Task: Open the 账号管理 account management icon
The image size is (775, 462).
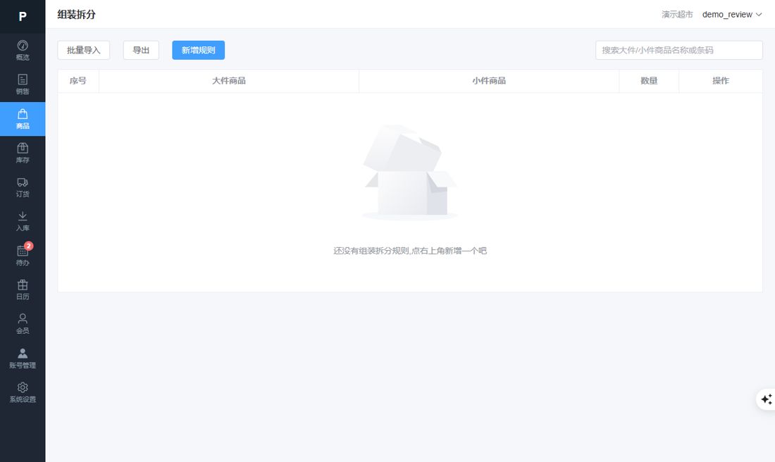Action: [23, 358]
